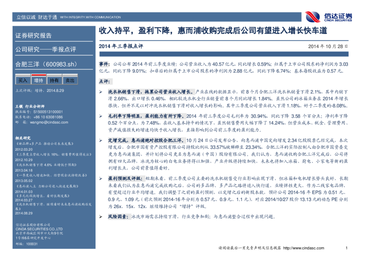
Task: Select the 持有 rating box
Action: point(54,81)
